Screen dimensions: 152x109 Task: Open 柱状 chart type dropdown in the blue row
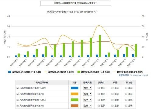[88, 88]
